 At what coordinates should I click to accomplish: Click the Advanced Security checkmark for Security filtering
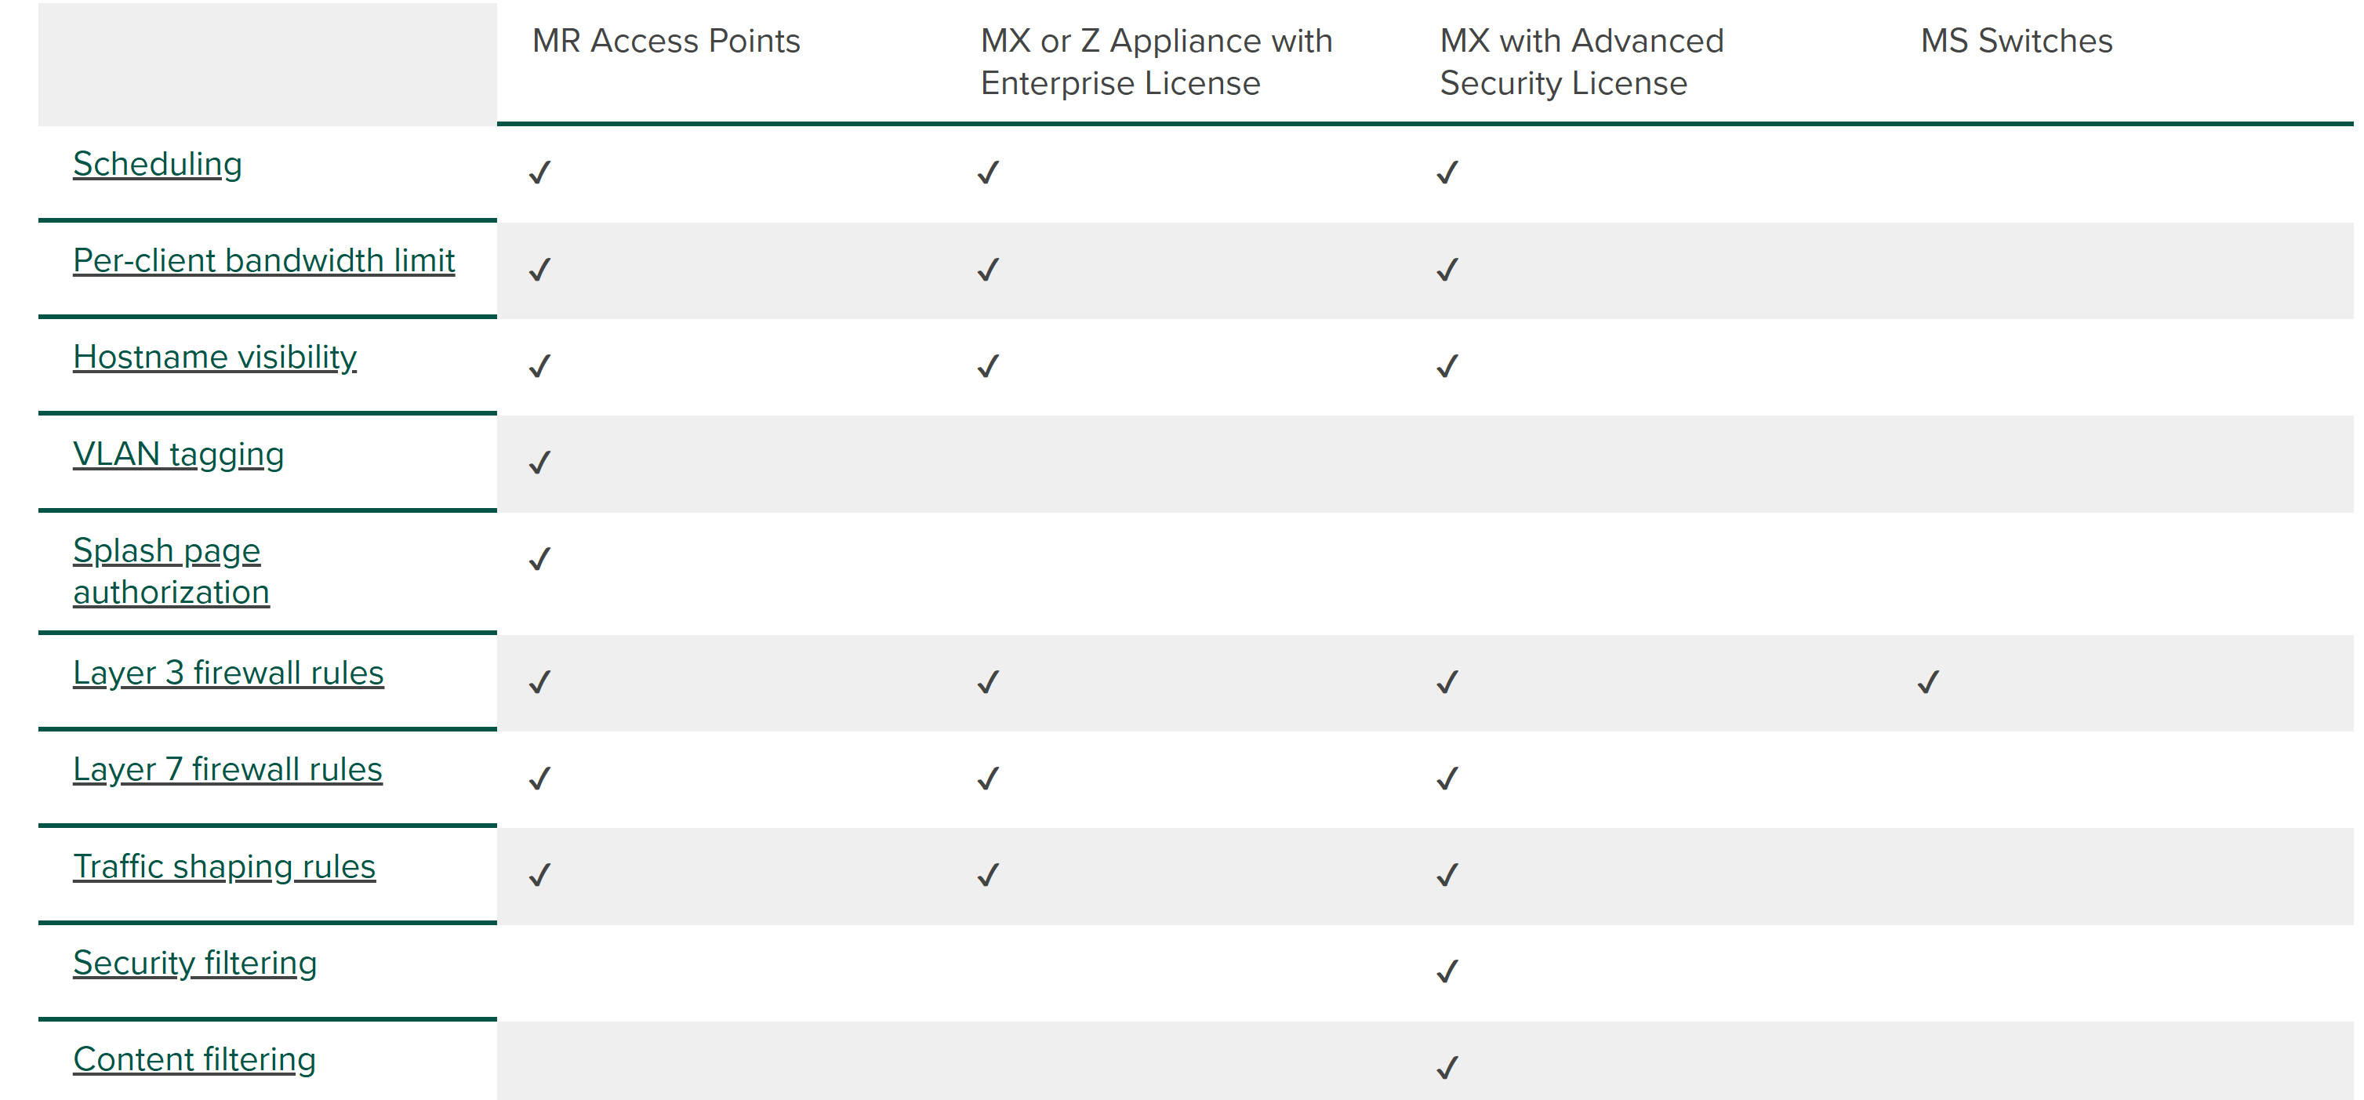[1447, 971]
